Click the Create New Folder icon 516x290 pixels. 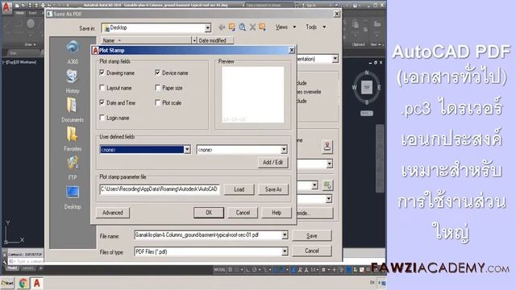(262, 27)
